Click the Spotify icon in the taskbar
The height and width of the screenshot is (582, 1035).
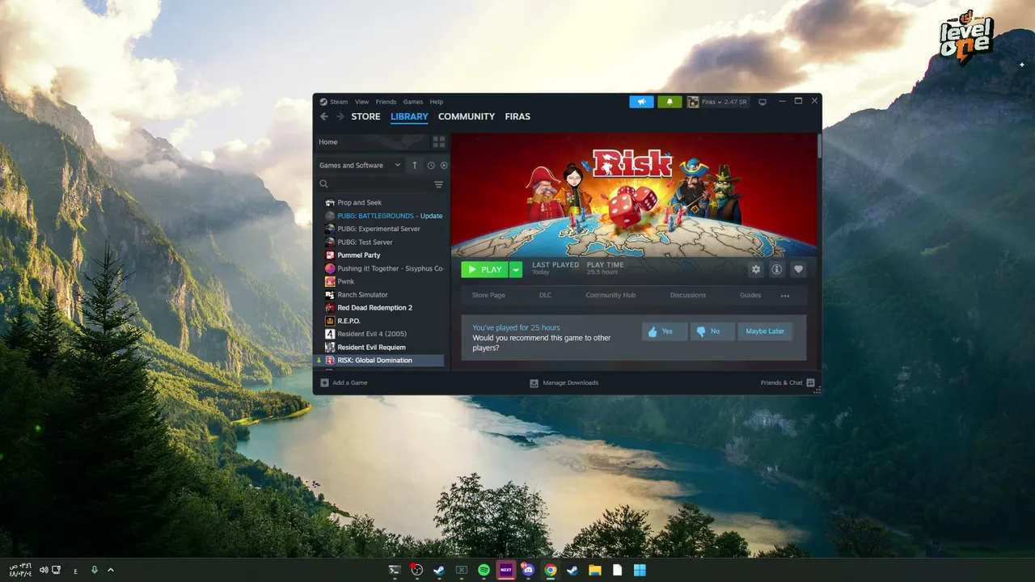click(x=484, y=570)
